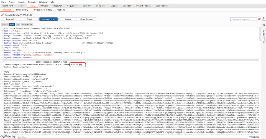
Task: Switch to the Decoder tab
Action: [x=86, y=6]
